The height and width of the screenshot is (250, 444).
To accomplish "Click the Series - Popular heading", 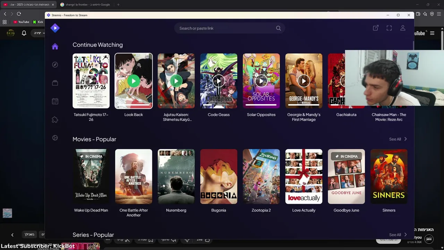I will (x=93, y=235).
